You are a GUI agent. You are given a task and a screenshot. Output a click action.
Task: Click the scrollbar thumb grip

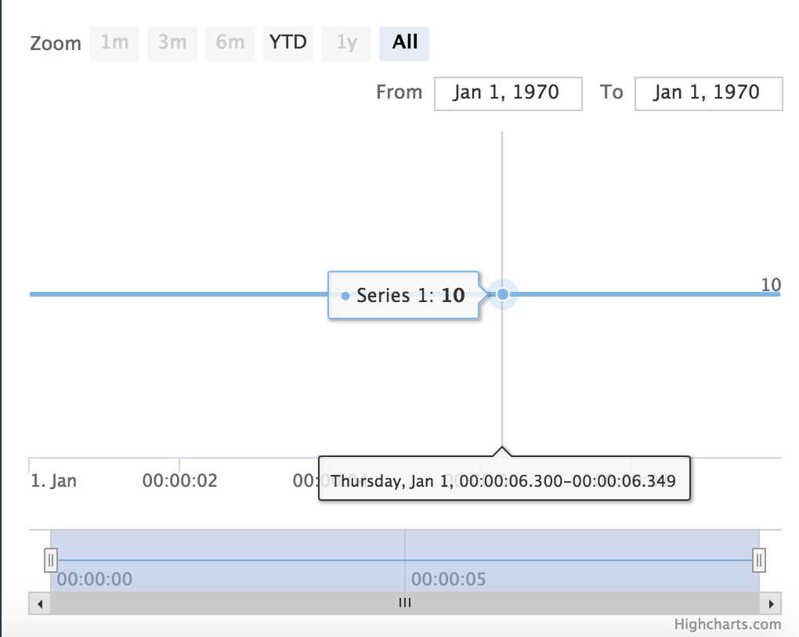click(x=405, y=603)
